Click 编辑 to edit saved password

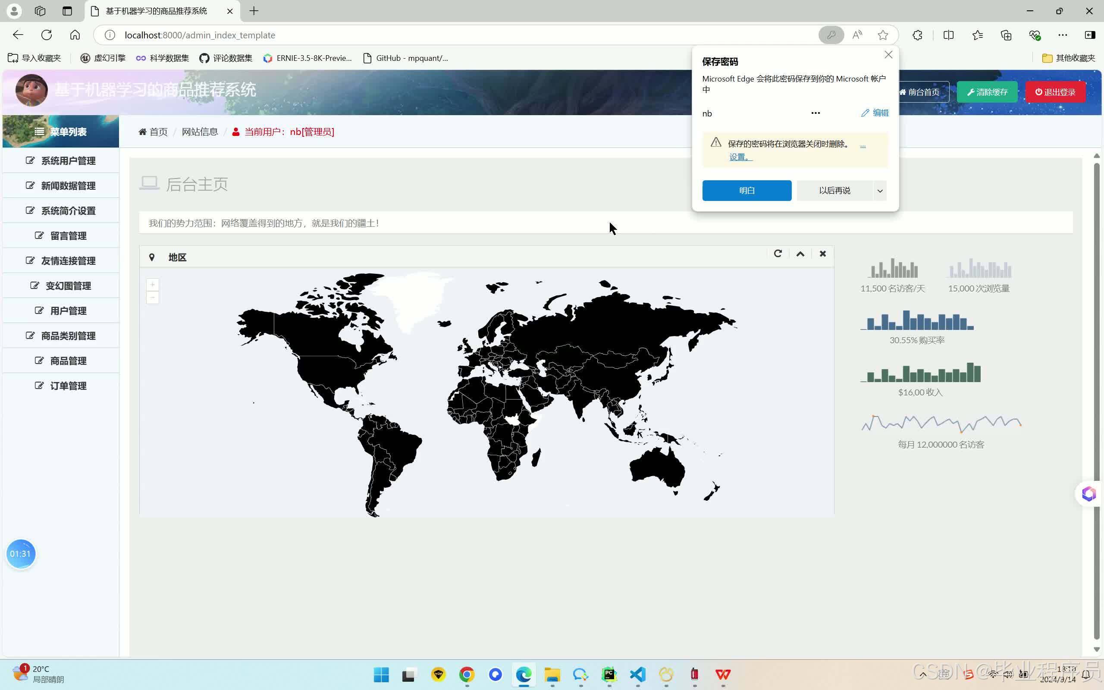tap(875, 113)
